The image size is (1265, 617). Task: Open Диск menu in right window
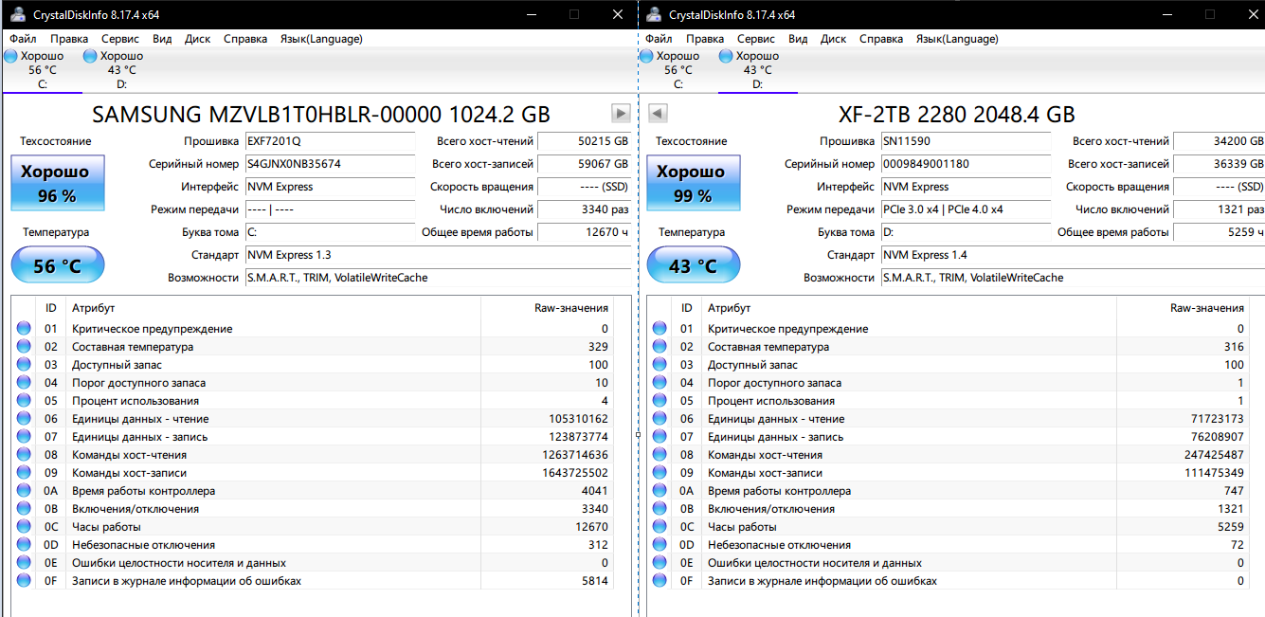[834, 39]
